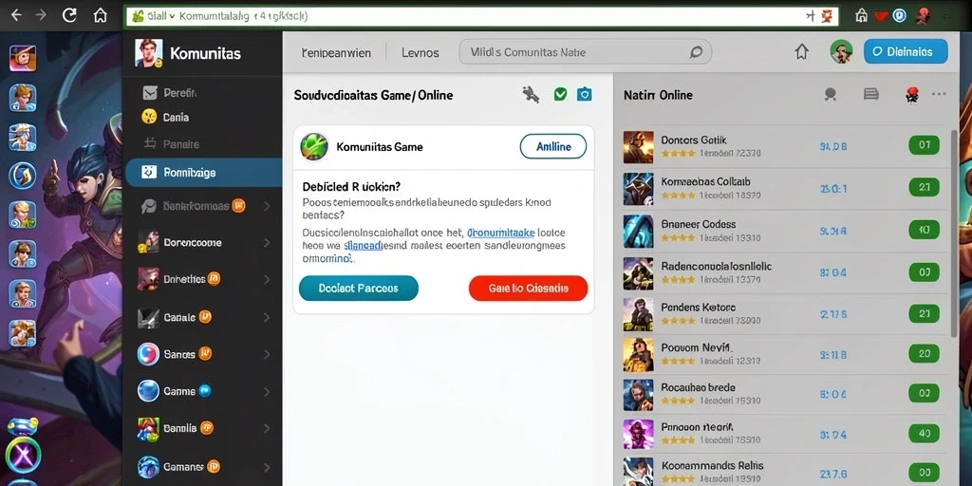
Task: Expand the Camane sidebar row chevron
Action: tap(267, 467)
